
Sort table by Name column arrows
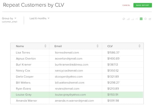(x=45, y=46)
